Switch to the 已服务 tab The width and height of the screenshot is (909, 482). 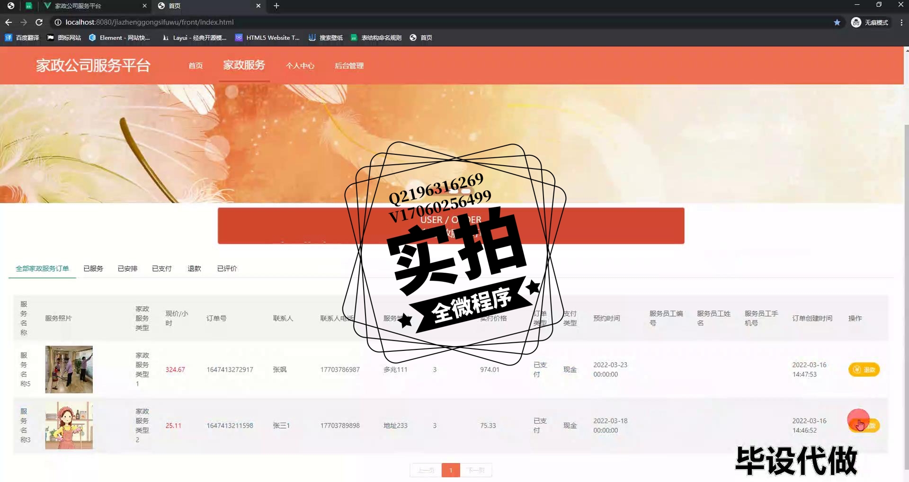(93, 268)
